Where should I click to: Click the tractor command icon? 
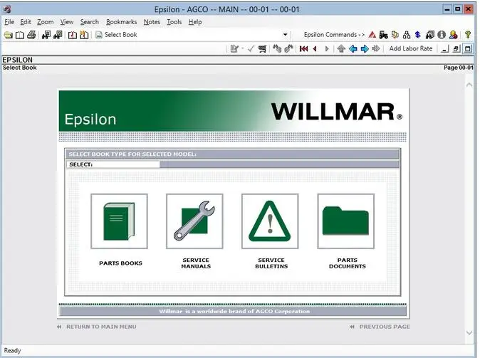pyautogui.click(x=384, y=35)
